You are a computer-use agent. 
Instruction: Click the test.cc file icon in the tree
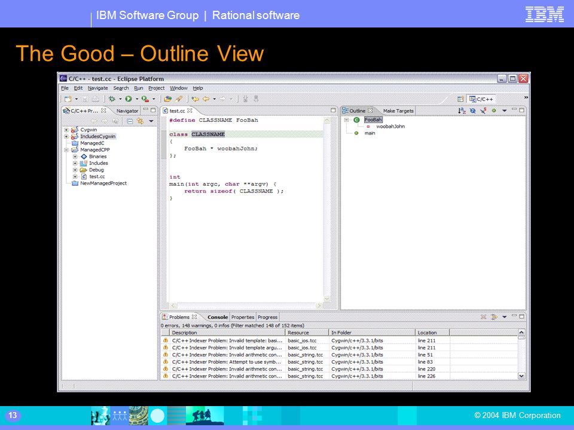point(84,177)
